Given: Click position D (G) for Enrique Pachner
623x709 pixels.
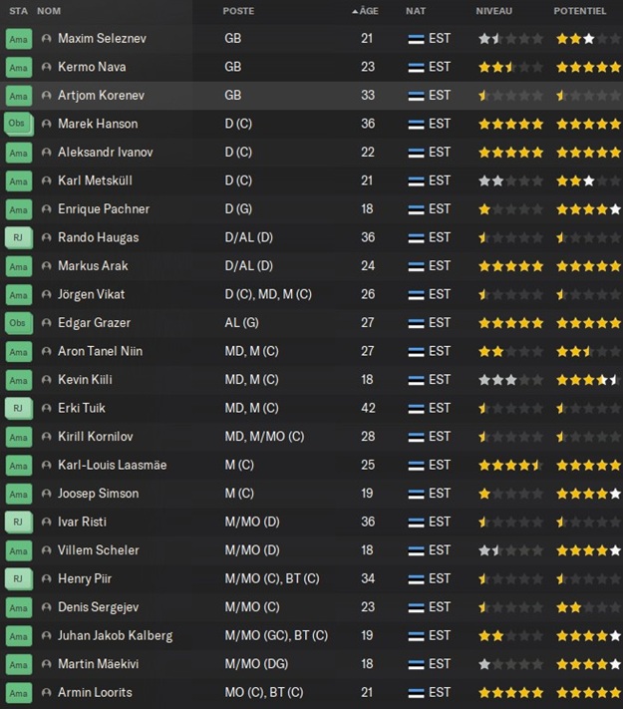Looking at the screenshot, I should pos(238,208).
